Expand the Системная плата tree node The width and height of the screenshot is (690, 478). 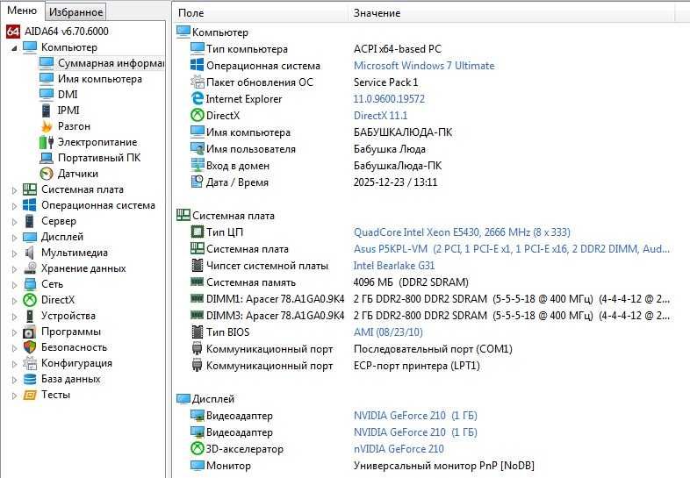click(14, 190)
